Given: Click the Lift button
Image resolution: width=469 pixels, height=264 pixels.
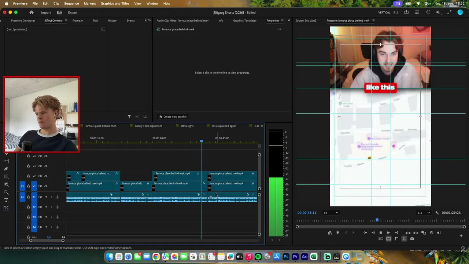Looking at the screenshot, I should coord(408,232).
